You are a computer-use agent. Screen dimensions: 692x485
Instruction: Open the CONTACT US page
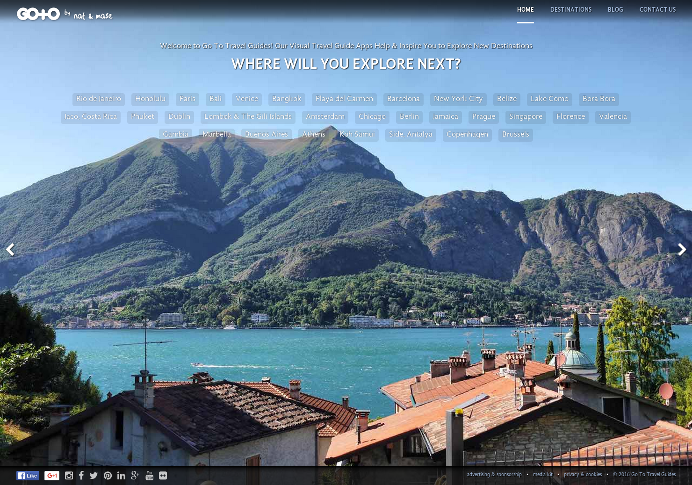click(x=657, y=9)
